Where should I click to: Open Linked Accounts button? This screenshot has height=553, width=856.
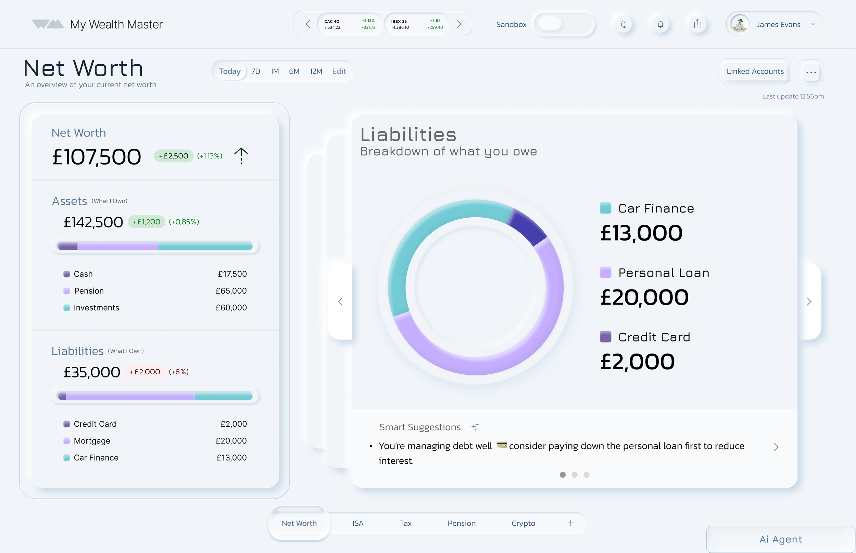click(x=755, y=71)
